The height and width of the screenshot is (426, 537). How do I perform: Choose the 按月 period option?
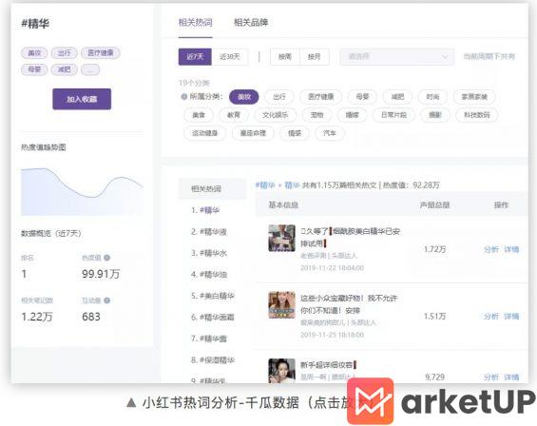pos(315,56)
